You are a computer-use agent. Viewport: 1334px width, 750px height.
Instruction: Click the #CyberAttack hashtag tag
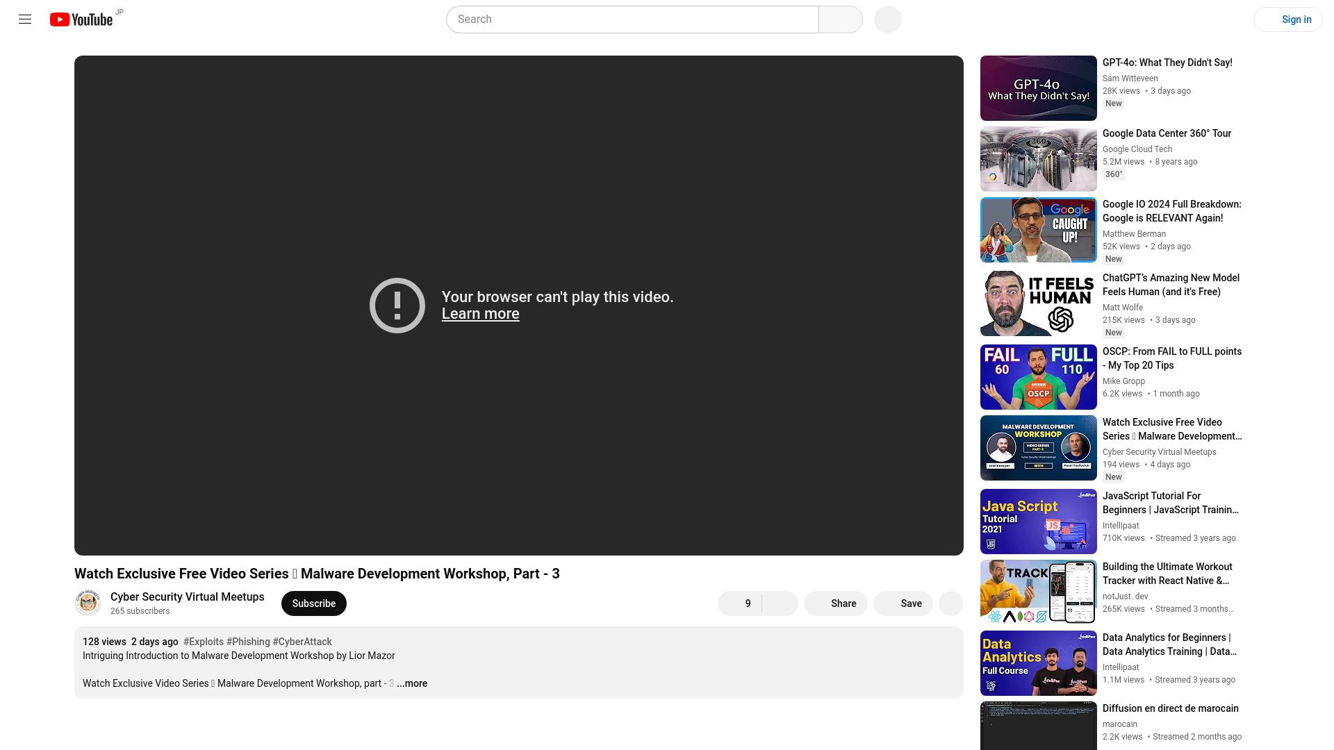click(302, 641)
